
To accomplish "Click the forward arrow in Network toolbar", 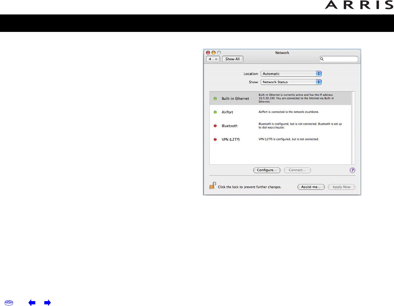I will pos(217,59).
